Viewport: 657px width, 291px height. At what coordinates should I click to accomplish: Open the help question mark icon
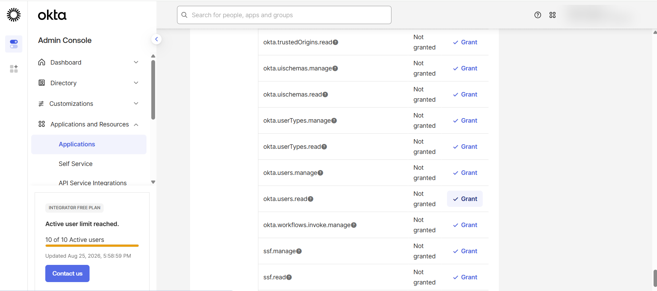(x=538, y=15)
